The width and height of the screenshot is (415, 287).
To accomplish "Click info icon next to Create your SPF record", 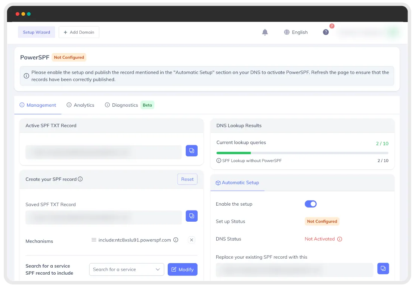I will coord(80,179).
